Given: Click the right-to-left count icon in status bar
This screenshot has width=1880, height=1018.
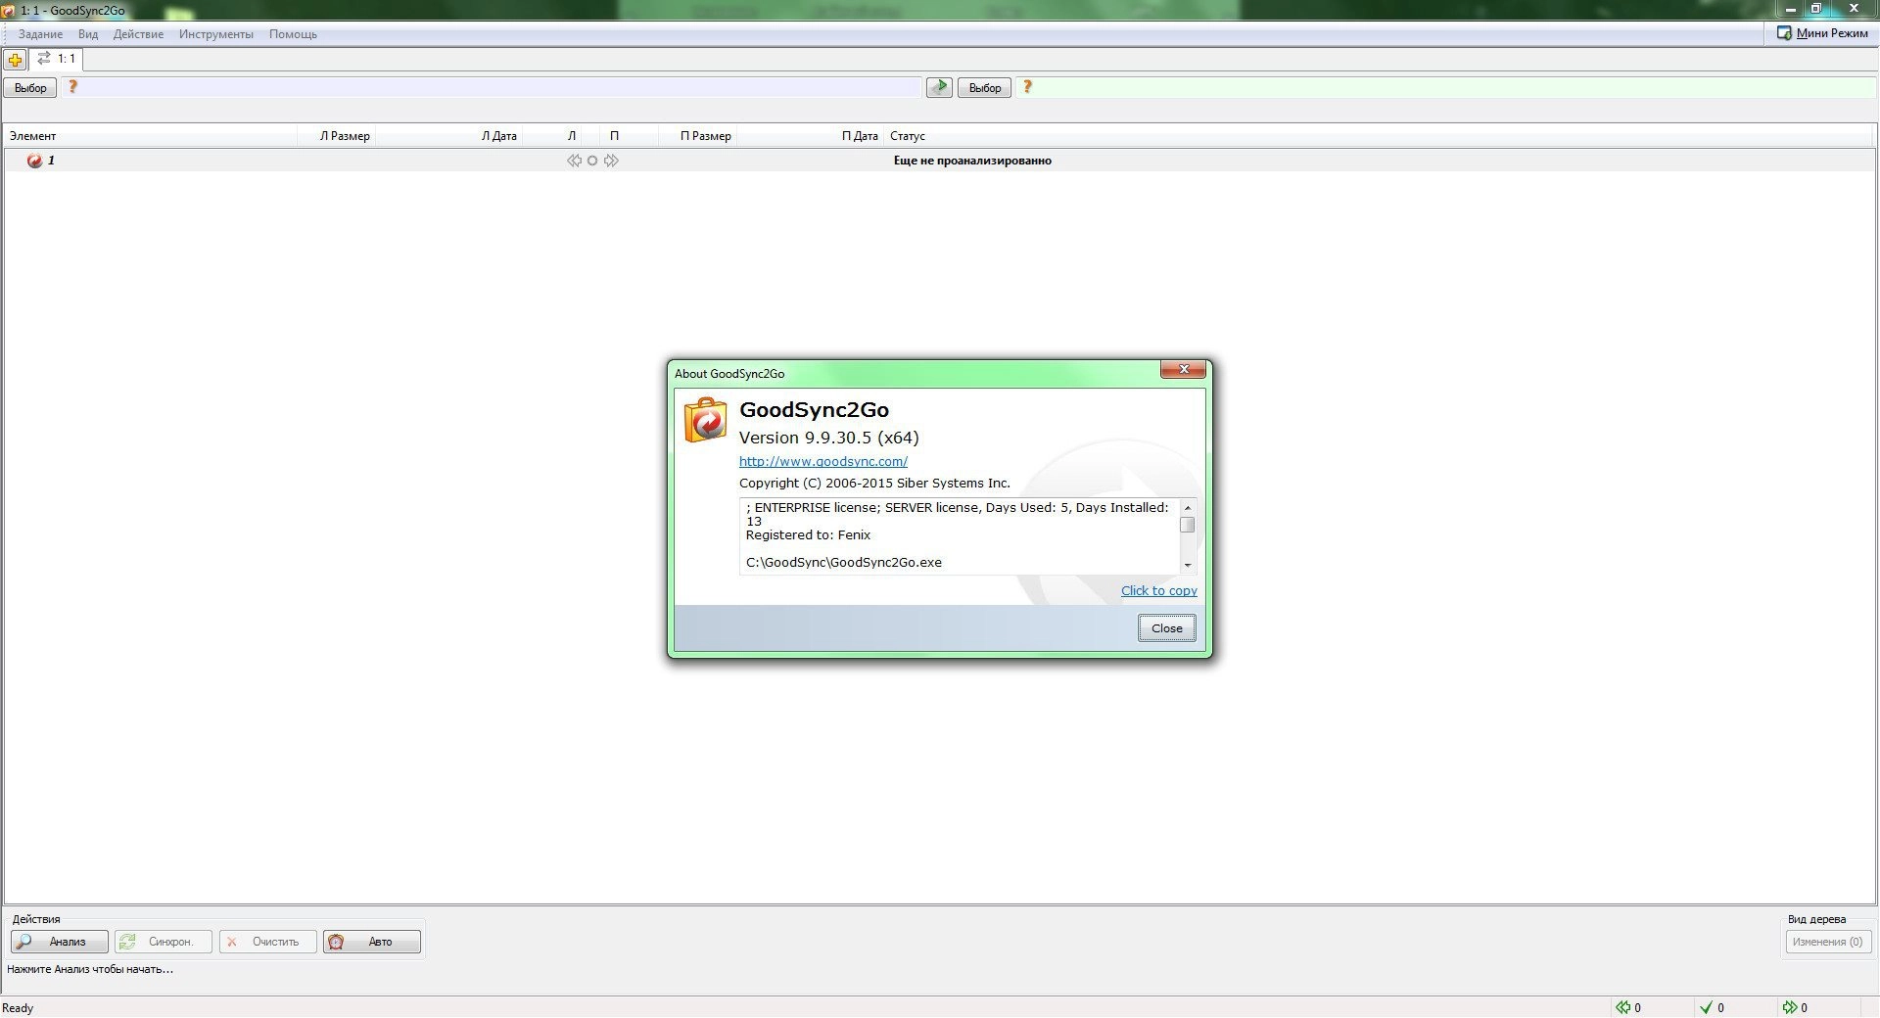Looking at the screenshot, I should [1622, 1007].
